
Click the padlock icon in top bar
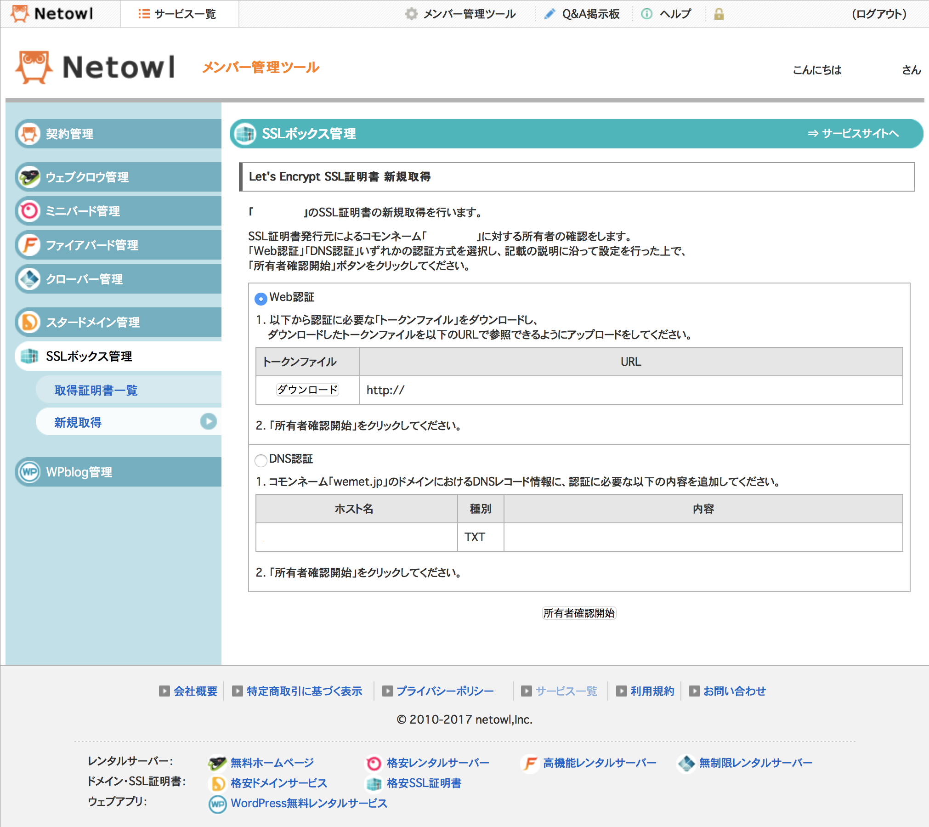(719, 14)
